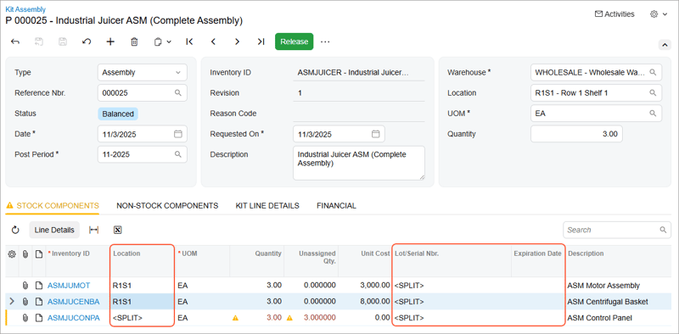This screenshot has height=334, width=679.
Task: Expand ASMJUCENBA row with arrow indicator
Action: tap(12, 302)
